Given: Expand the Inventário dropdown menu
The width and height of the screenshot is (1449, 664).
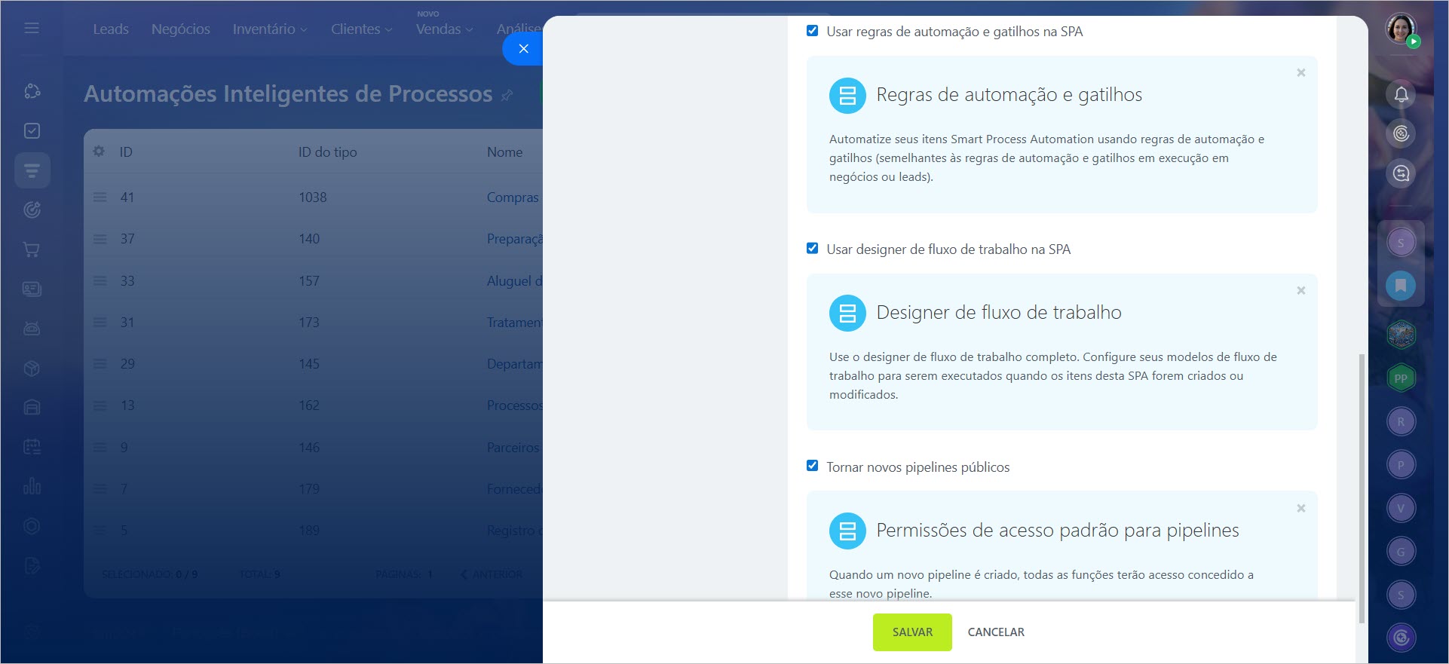Looking at the screenshot, I should [269, 29].
